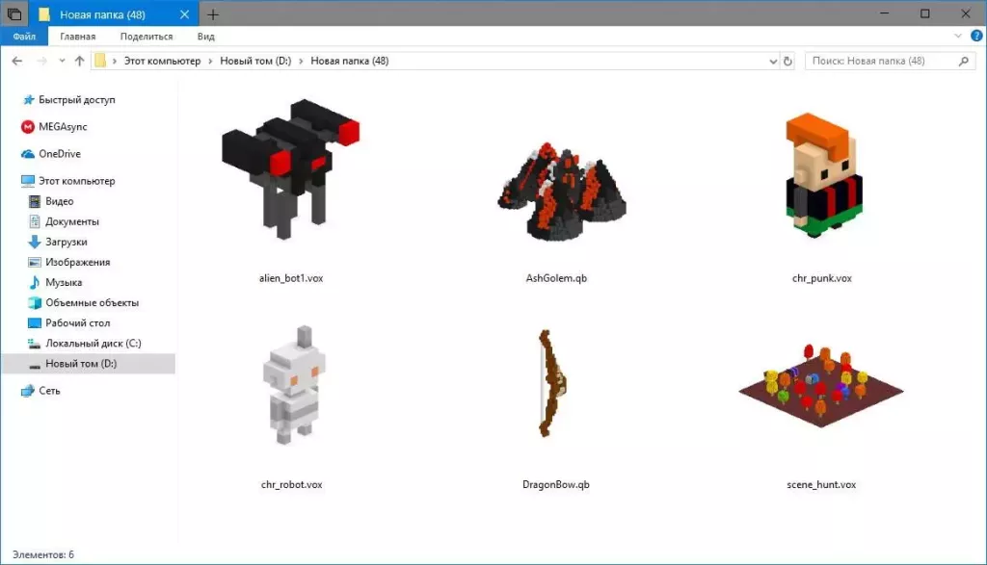Open the Файл menu
This screenshot has width=987, height=565.
click(x=24, y=35)
